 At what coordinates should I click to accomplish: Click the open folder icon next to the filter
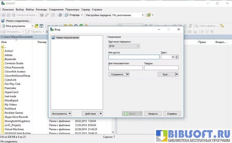pos(36,26)
